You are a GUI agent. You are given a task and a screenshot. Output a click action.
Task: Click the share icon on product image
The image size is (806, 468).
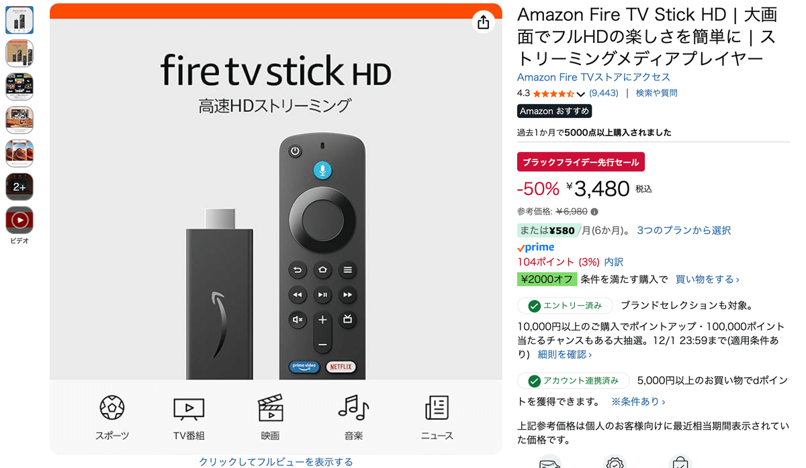click(x=484, y=22)
